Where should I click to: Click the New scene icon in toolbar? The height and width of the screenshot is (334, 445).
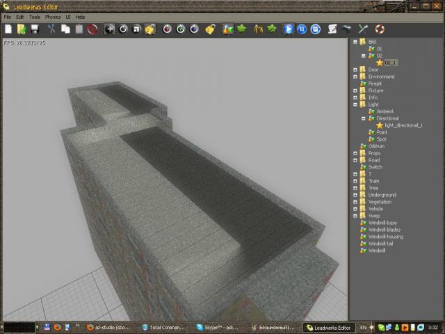pyautogui.click(x=8, y=29)
